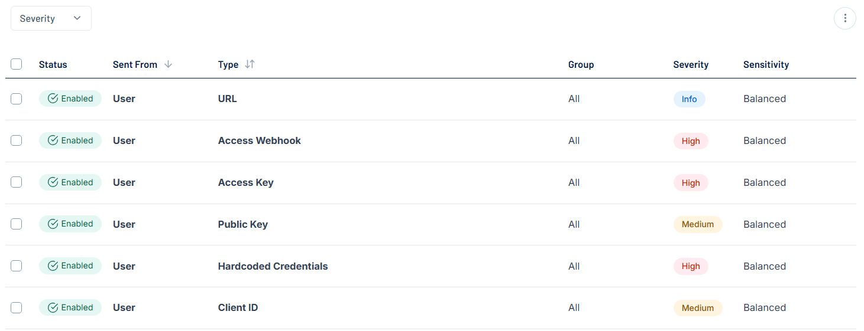The image size is (864, 331).
Task: Check the URL row checkbox
Action: (x=17, y=99)
